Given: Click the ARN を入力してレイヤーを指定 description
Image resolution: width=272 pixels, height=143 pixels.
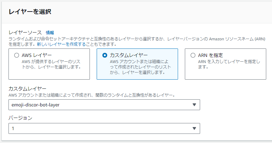Looking at the screenshot, I should click(229, 64).
